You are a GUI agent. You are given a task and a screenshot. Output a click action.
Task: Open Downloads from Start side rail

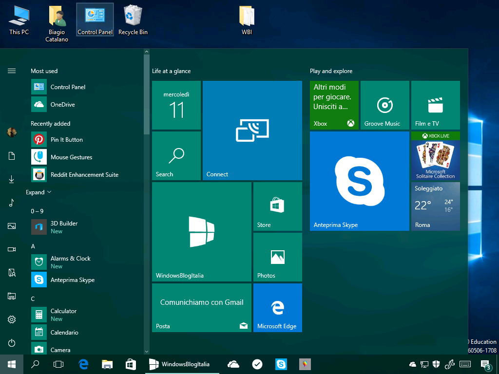click(12, 179)
